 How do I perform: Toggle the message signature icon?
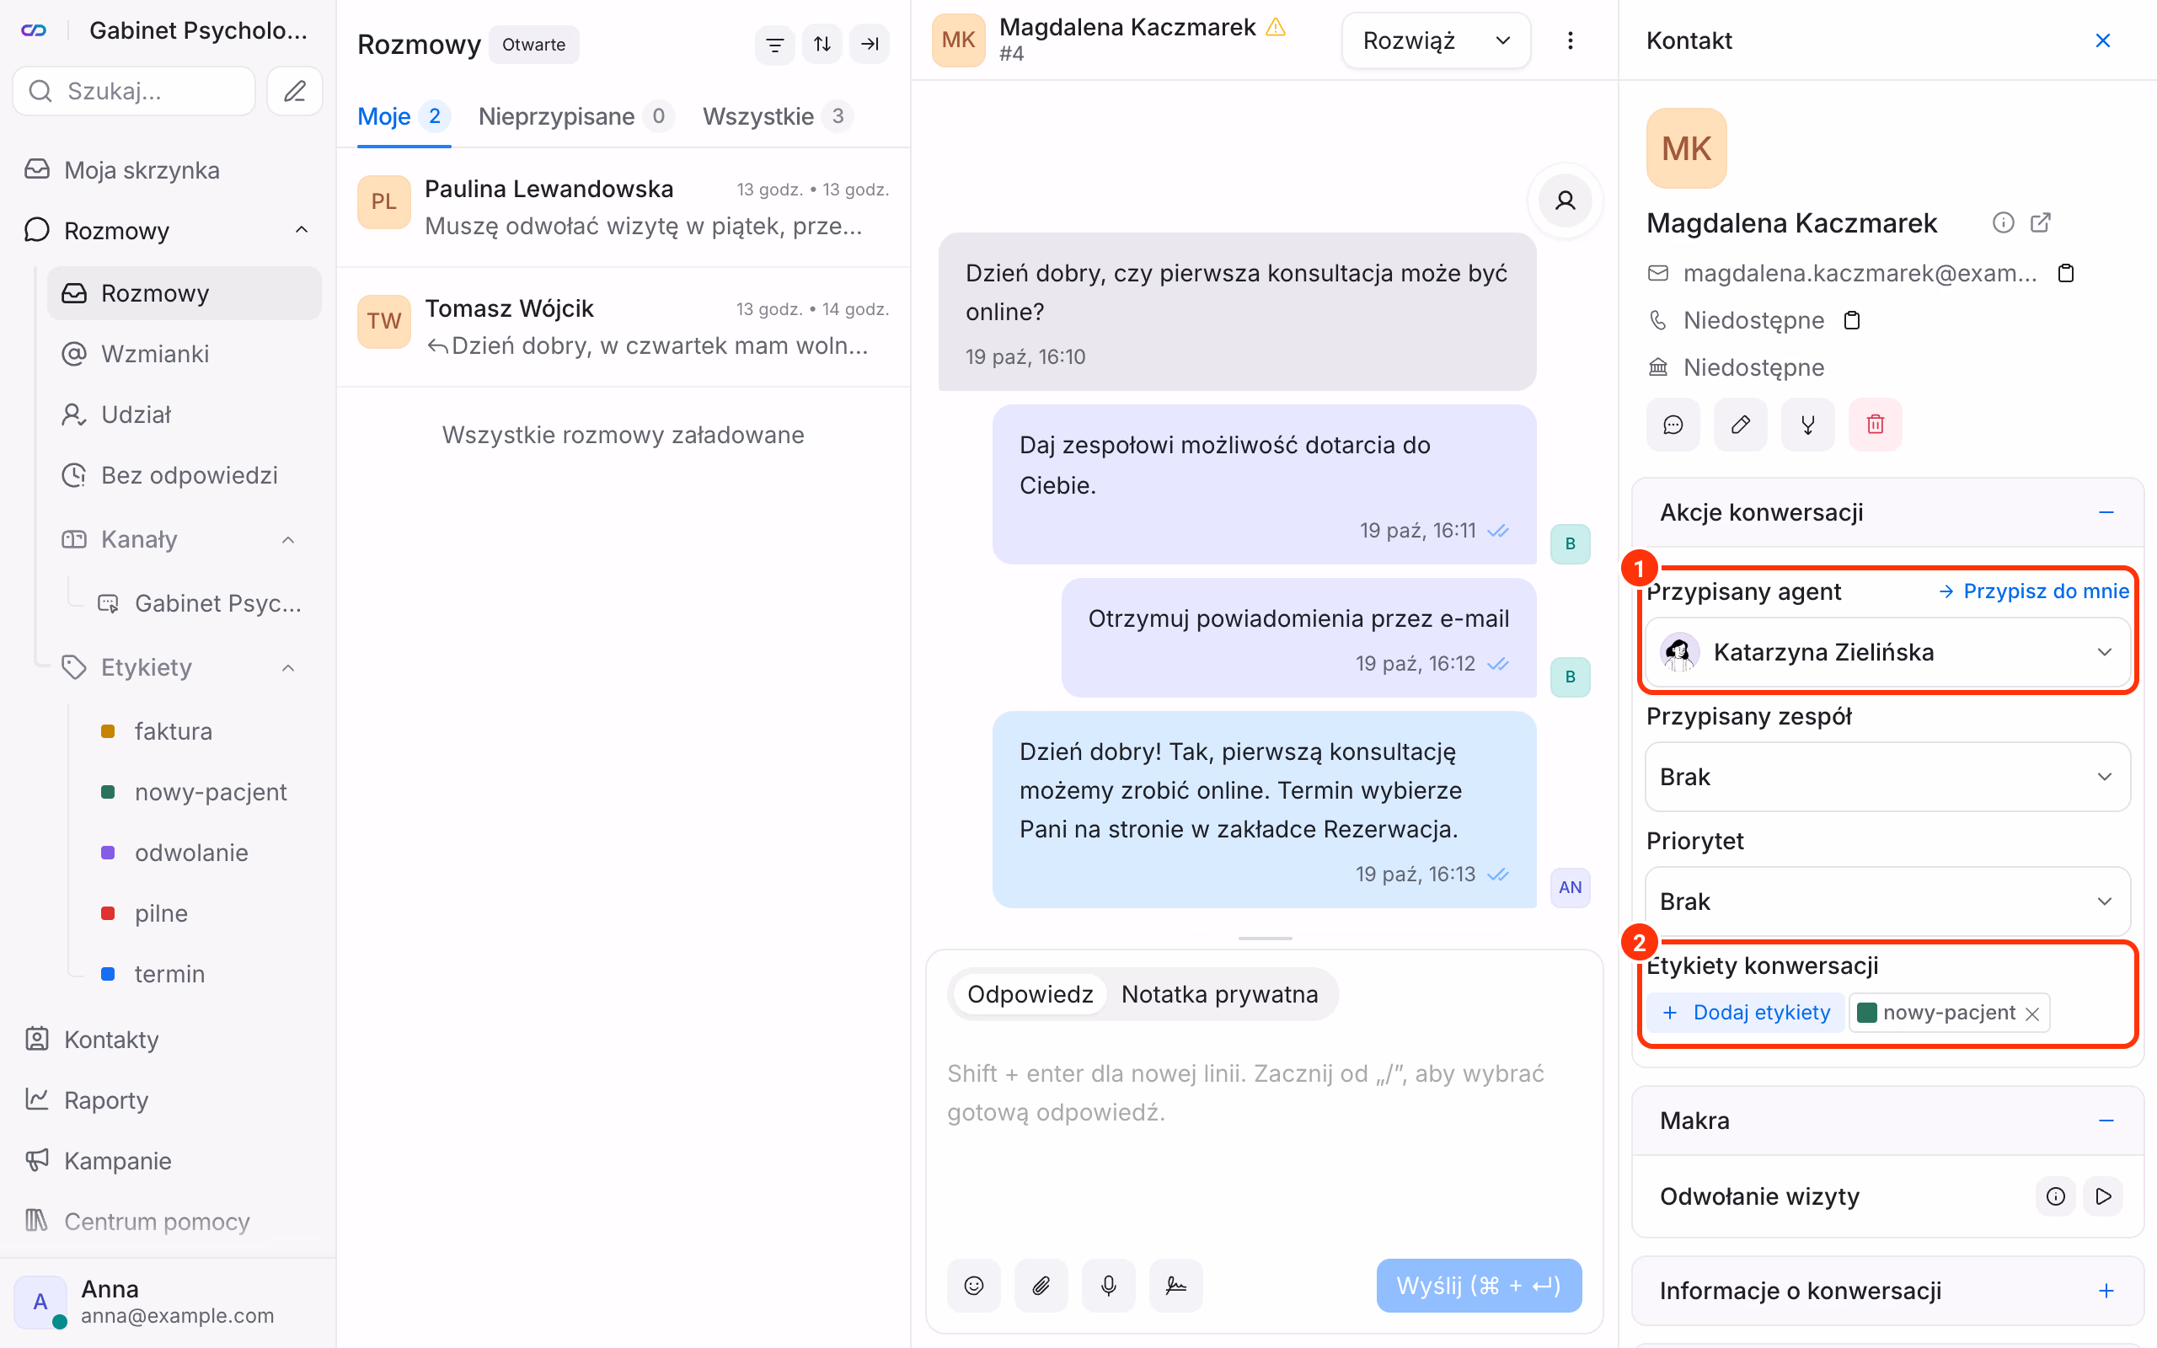1175,1285
